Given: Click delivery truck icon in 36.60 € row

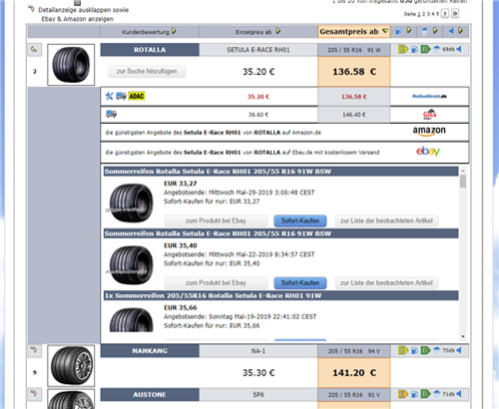Looking at the screenshot, I should point(111,114).
